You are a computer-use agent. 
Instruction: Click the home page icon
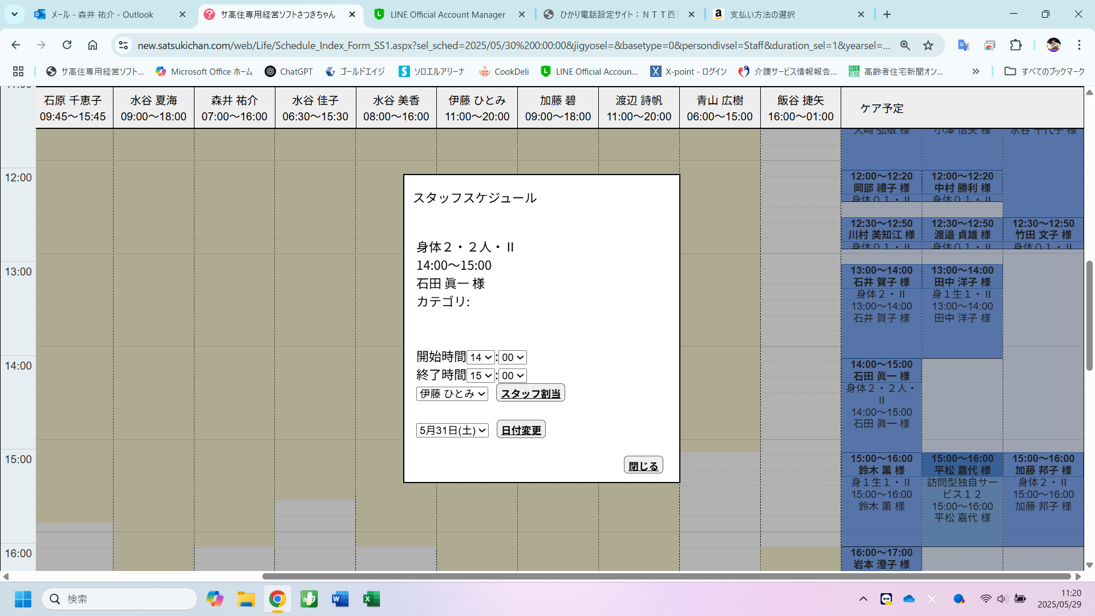92,45
